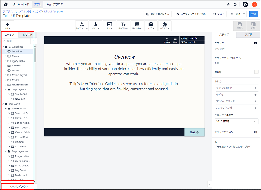Image resolution: width=261 pixels, height=190 pixels.
Task: Open the Icon shapes widget menu
Action: click(x=81, y=25)
